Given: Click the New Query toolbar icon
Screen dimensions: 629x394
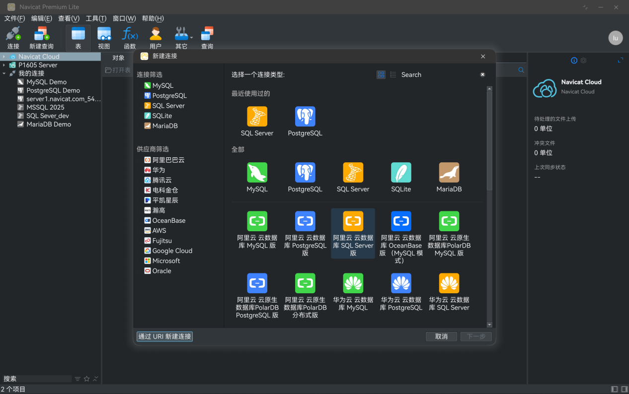Looking at the screenshot, I should pos(41,35).
